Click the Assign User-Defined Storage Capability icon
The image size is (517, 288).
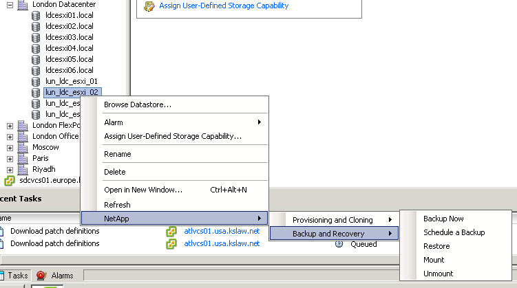pos(149,6)
